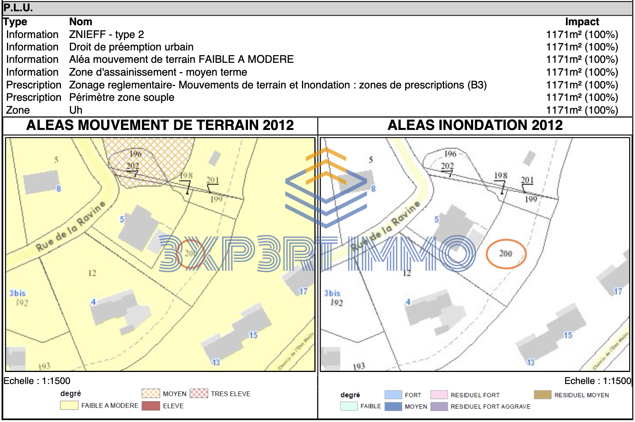The height and width of the screenshot is (422, 635).
Task: Click the orange circle around parcel 200 in inondation map
Action: (x=506, y=254)
